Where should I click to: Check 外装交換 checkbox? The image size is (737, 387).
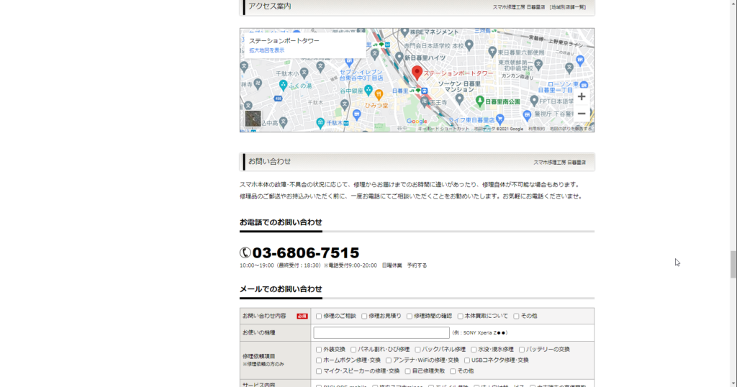319,350
